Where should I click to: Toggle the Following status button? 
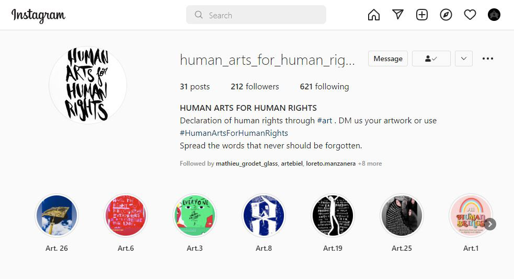click(x=431, y=59)
